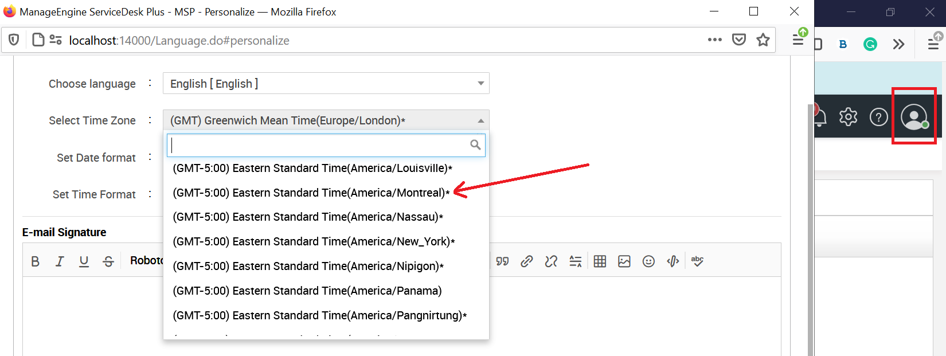Choose the America/New_York time zone option
This screenshot has height=356, width=946.
pyautogui.click(x=313, y=241)
